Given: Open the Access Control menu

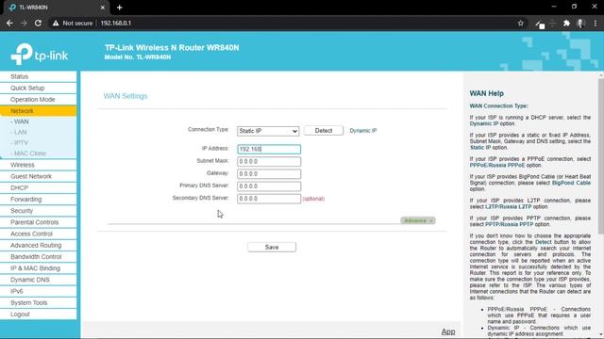Looking at the screenshot, I should [x=38, y=234].
